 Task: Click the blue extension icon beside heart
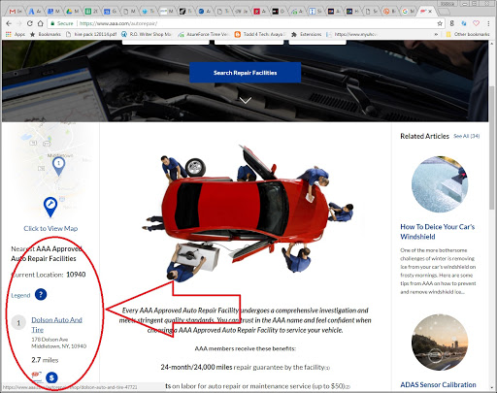pos(464,23)
